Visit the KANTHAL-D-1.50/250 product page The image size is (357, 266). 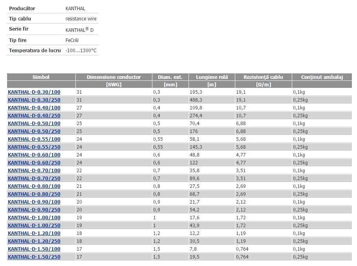pos(34,257)
